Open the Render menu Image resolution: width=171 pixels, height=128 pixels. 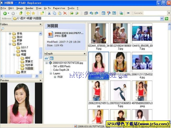tap(29, 8)
